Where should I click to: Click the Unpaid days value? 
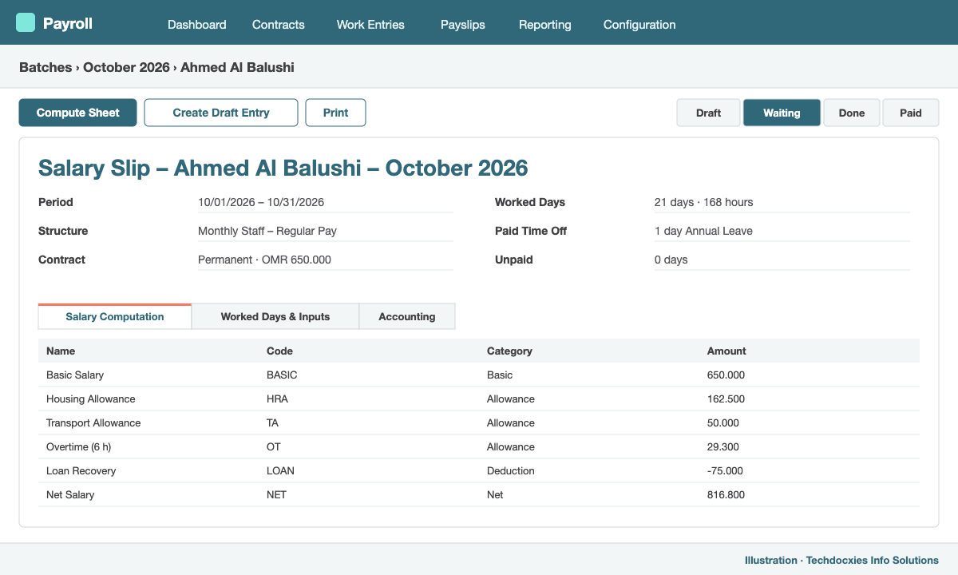(x=782, y=260)
